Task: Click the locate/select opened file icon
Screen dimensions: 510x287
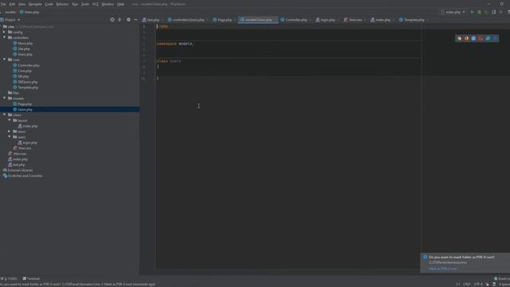Action: click(x=112, y=20)
